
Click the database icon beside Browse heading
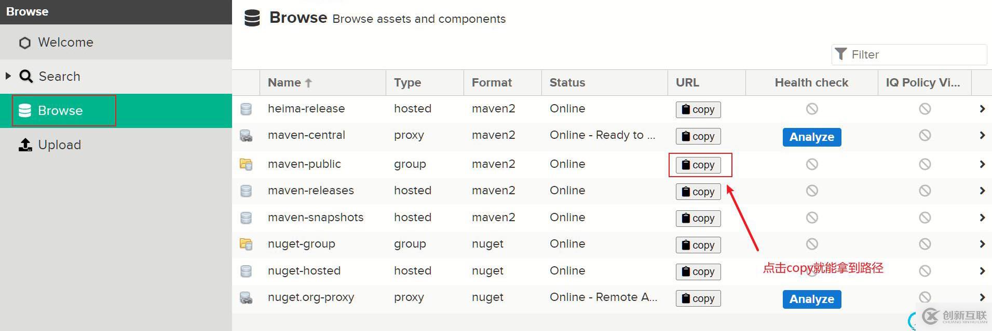click(252, 18)
